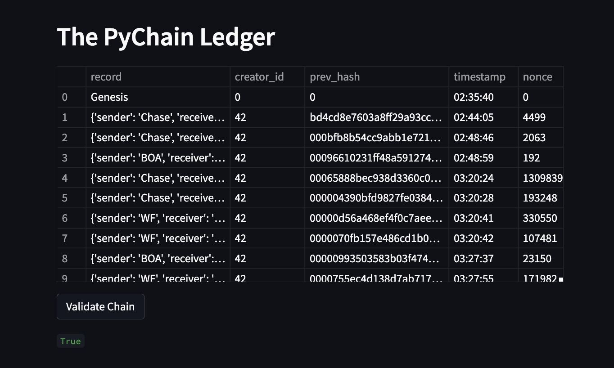Click the prev_hash starting with bd4cd8e
The height and width of the screenshot is (368, 614).
377,117
